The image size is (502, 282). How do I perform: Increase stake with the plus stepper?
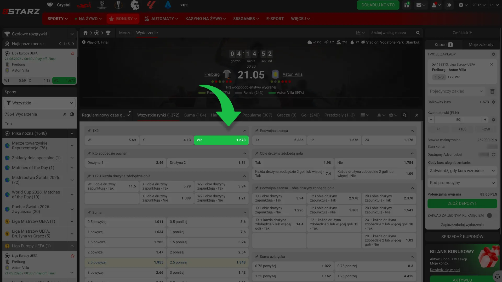click(x=485, y=120)
